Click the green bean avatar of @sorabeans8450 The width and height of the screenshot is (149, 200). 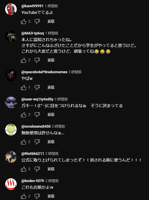click(x=11, y=130)
